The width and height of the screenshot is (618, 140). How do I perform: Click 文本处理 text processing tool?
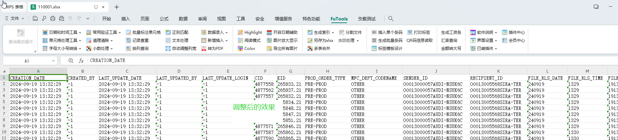[x=177, y=41]
